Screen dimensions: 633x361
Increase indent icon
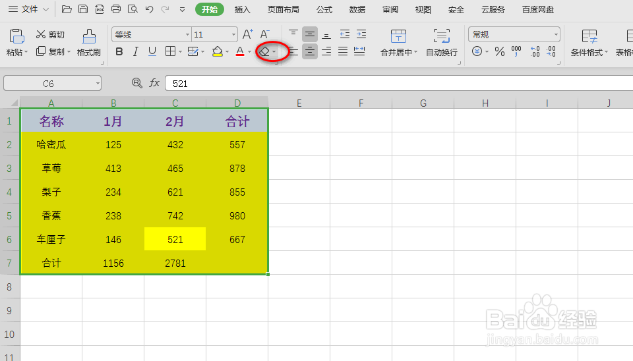tap(361, 34)
